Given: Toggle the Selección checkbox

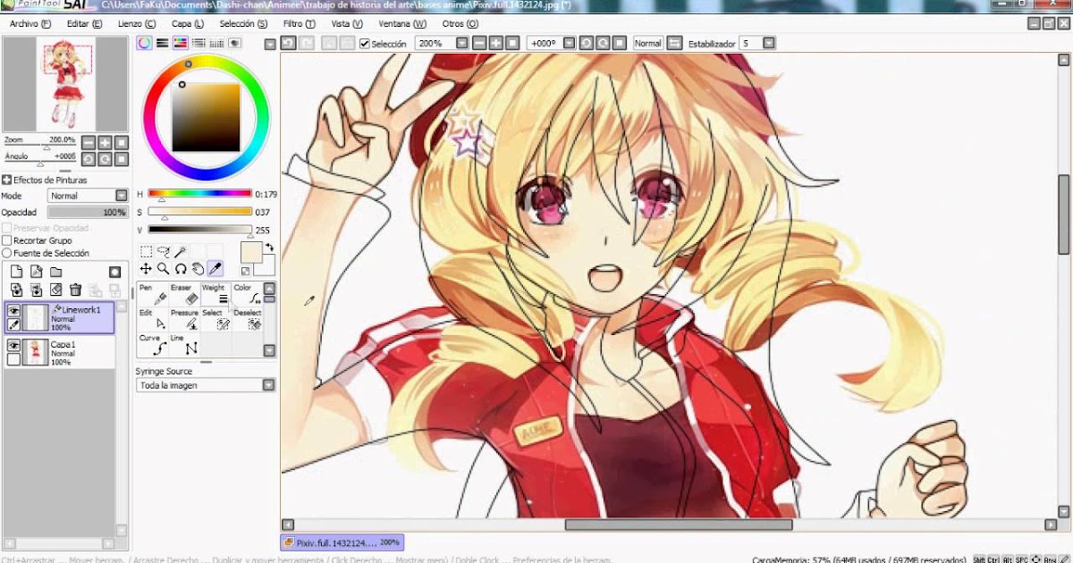Looking at the screenshot, I should tap(365, 43).
